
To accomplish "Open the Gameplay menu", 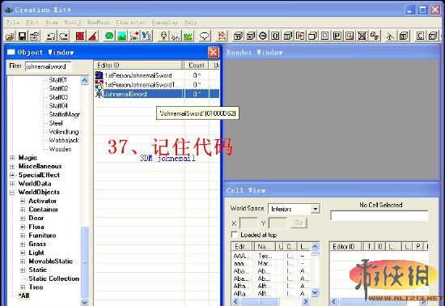I will coord(164,23).
